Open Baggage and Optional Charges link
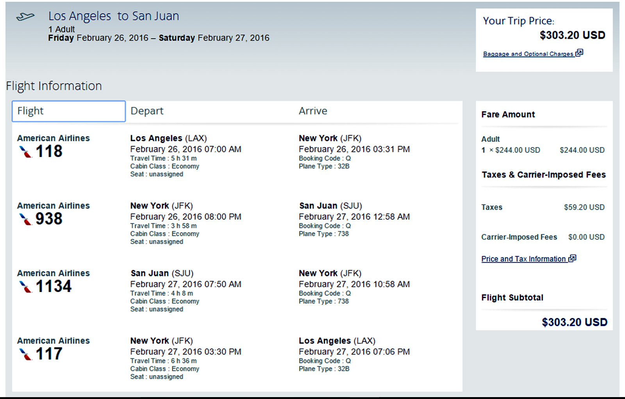The height and width of the screenshot is (399, 625). click(528, 54)
